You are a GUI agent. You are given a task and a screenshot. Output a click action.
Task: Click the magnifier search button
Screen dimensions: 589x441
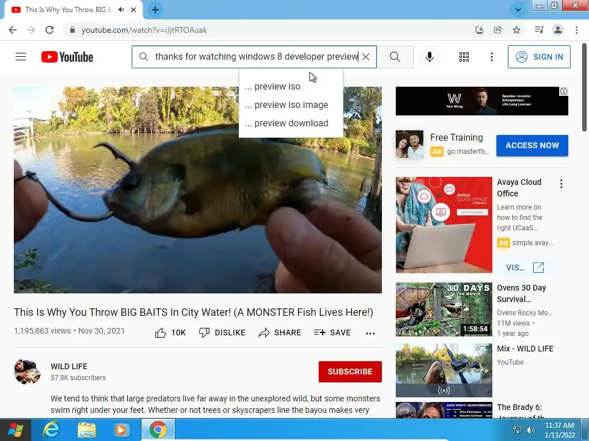(x=395, y=57)
